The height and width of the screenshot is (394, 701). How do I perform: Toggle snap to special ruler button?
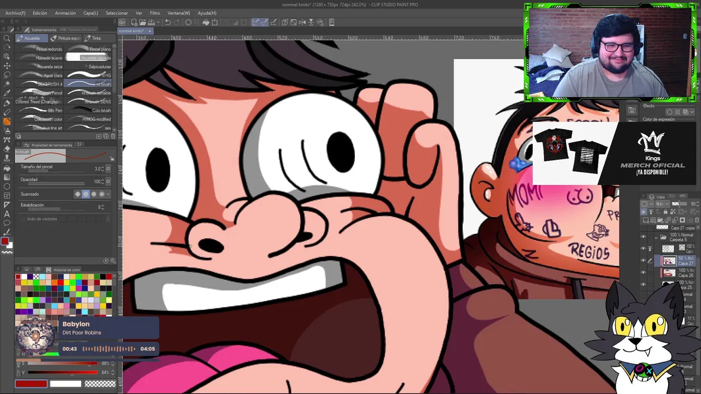tap(265, 22)
